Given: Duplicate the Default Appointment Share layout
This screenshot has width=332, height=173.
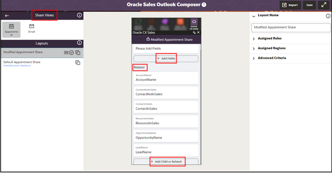Looking at the screenshot, I should [x=78, y=63].
